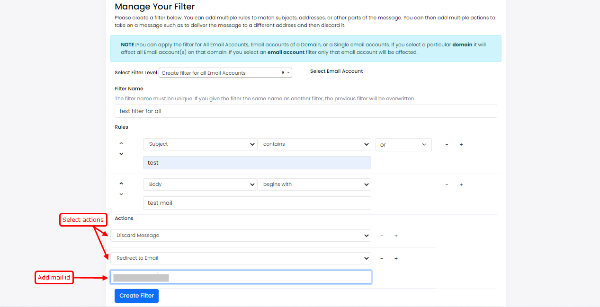Image resolution: width=600 pixels, height=307 pixels.
Task: Add an action after Discard Message
Action: click(x=396, y=236)
